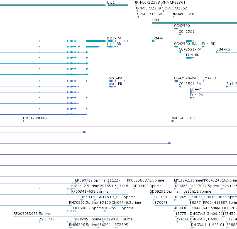237x229 pixels.
Task: Click the bs84e12.5prime EST label
Action: coord(85,186)
